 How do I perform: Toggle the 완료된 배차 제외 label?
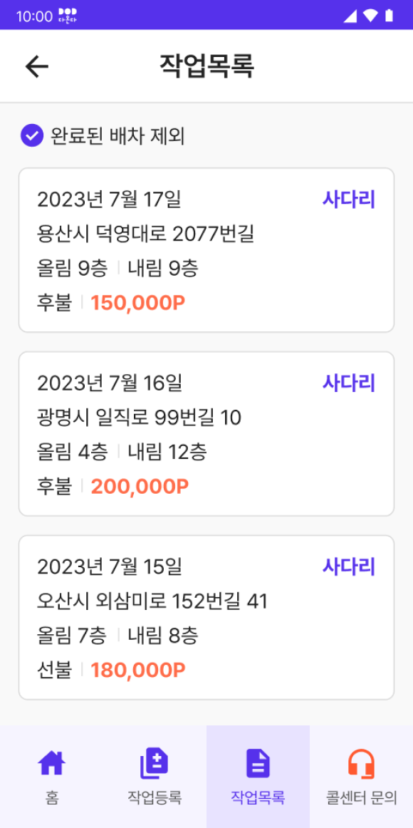pyautogui.click(x=117, y=136)
